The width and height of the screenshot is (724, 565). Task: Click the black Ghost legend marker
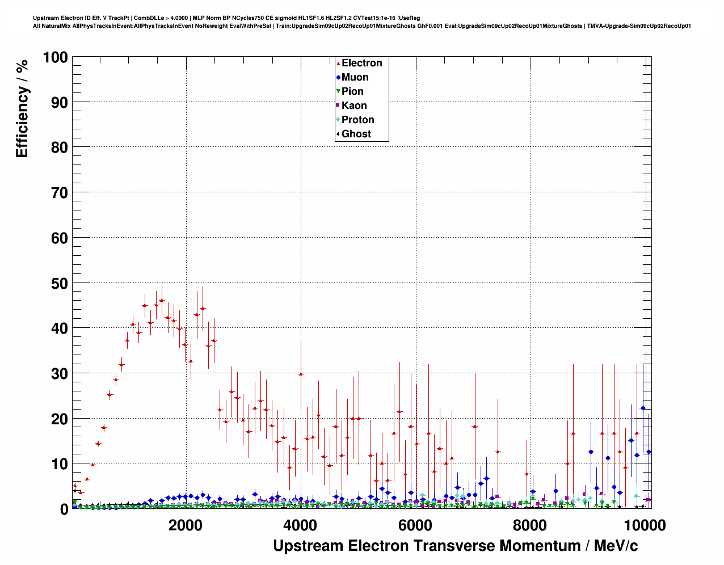338,134
